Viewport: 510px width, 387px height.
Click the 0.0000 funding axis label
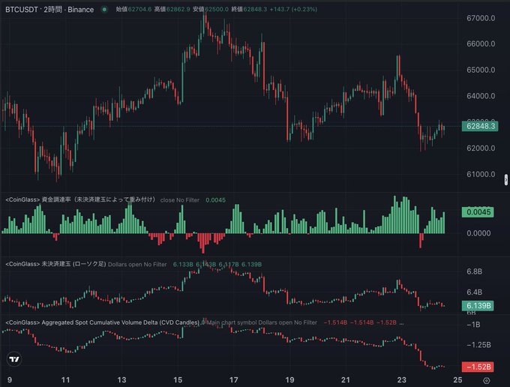478,233
